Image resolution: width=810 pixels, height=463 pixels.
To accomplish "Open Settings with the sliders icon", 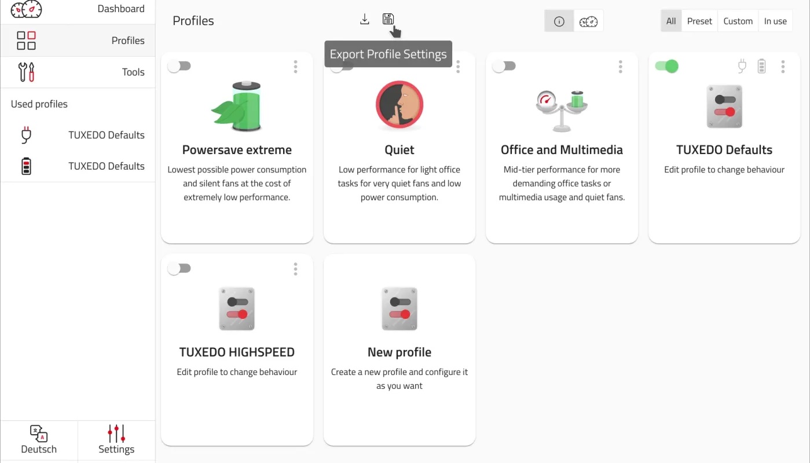I will click(x=116, y=440).
